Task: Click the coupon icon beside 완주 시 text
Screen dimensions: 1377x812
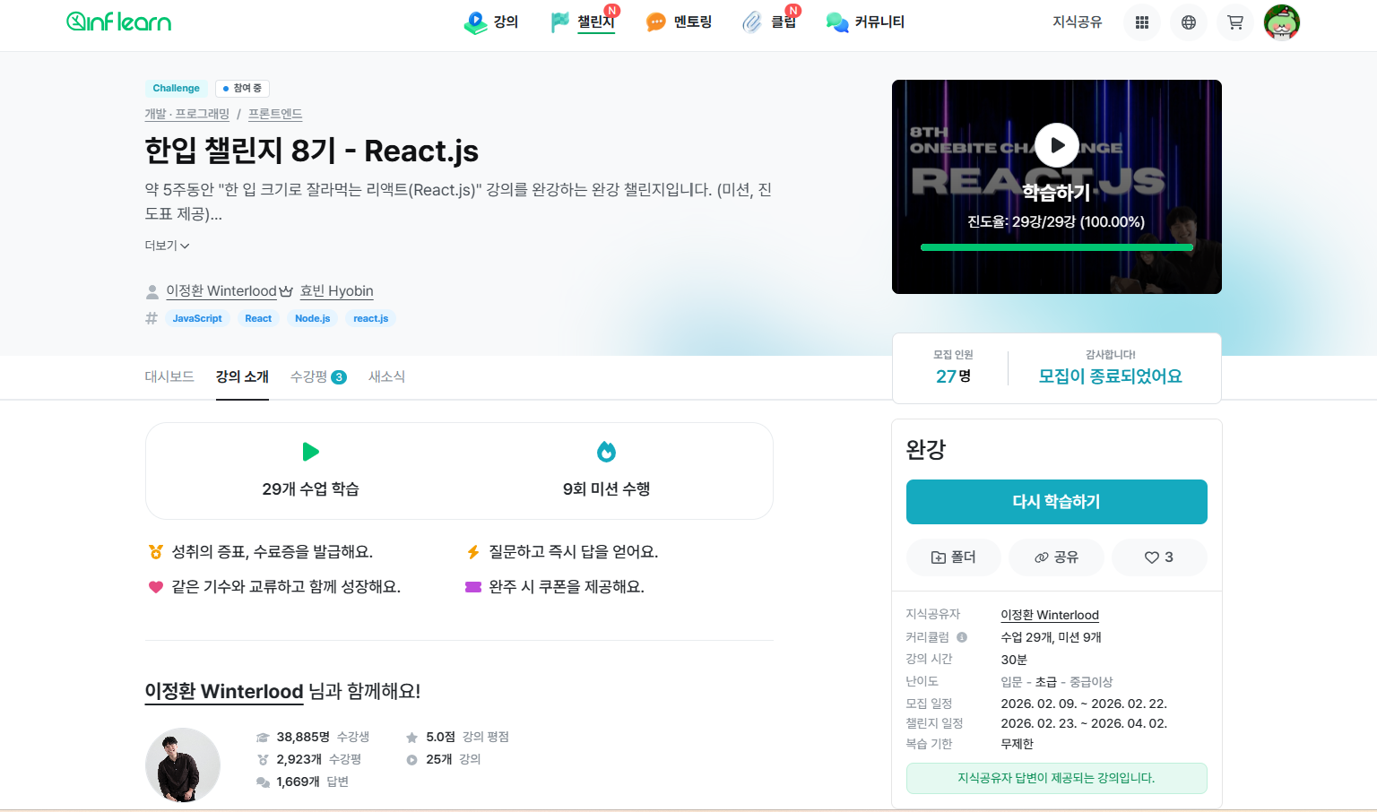Action: point(473,587)
